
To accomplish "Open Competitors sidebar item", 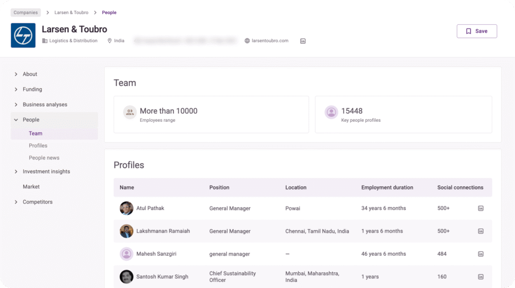I will click(37, 202).
